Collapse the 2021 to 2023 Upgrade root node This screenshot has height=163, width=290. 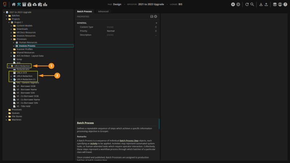(x=4, y=12)
